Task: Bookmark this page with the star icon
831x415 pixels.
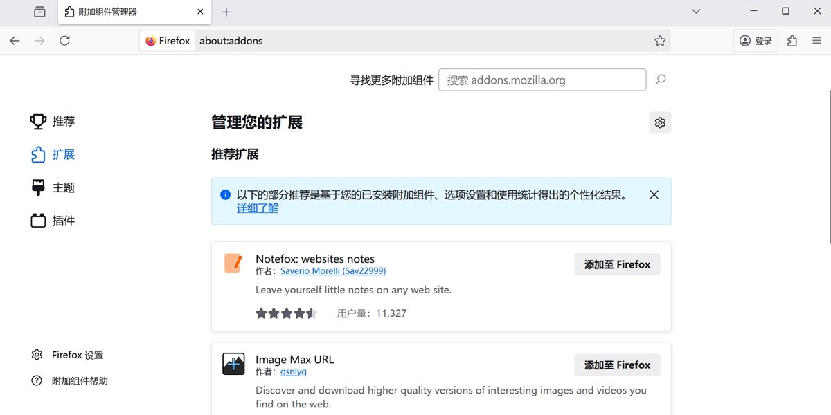Action: tap(660, 40)
